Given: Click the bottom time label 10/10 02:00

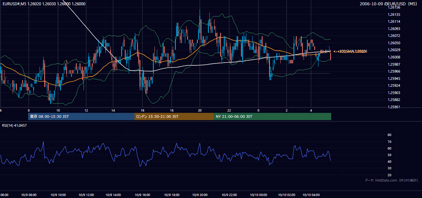Looking at the screenshot, I should 287,195.
